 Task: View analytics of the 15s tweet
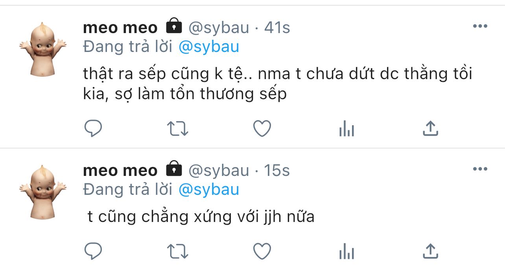346,251
